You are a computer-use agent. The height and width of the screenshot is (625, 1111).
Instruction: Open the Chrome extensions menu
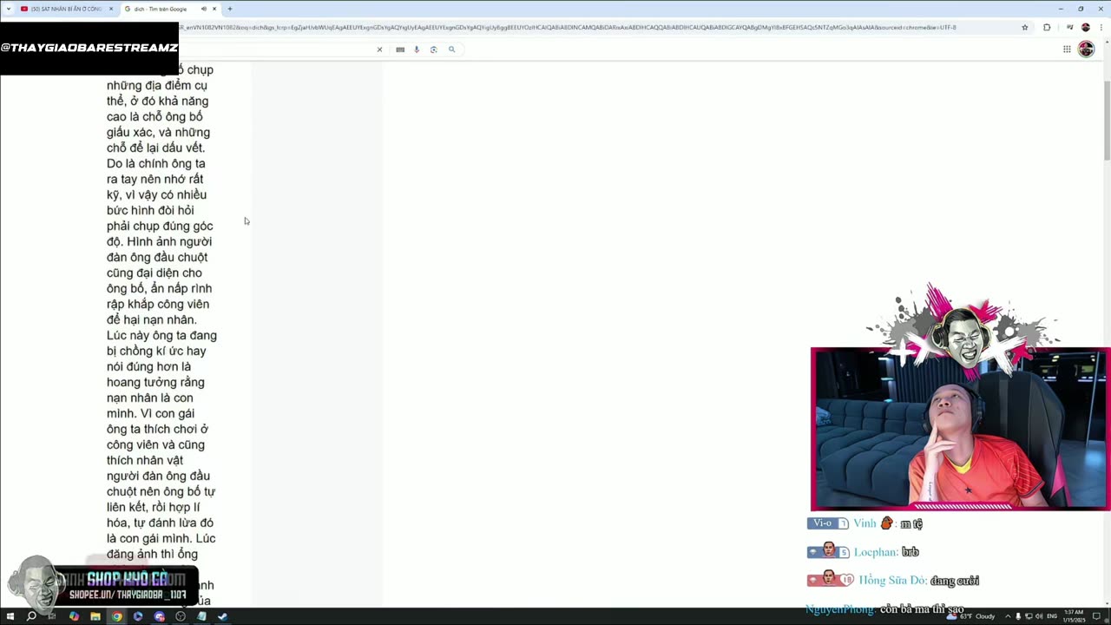click(x=1047, y=27)
